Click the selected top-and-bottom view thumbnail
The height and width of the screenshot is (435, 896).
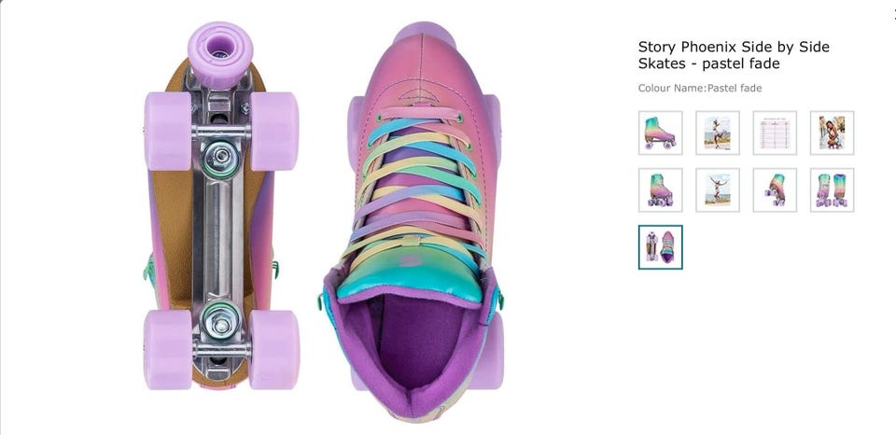click(660, 247)
